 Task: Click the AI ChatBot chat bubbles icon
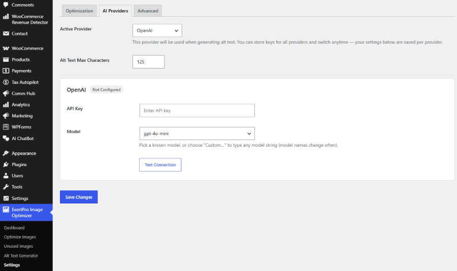pyautogui.click(x=6, y=139)
